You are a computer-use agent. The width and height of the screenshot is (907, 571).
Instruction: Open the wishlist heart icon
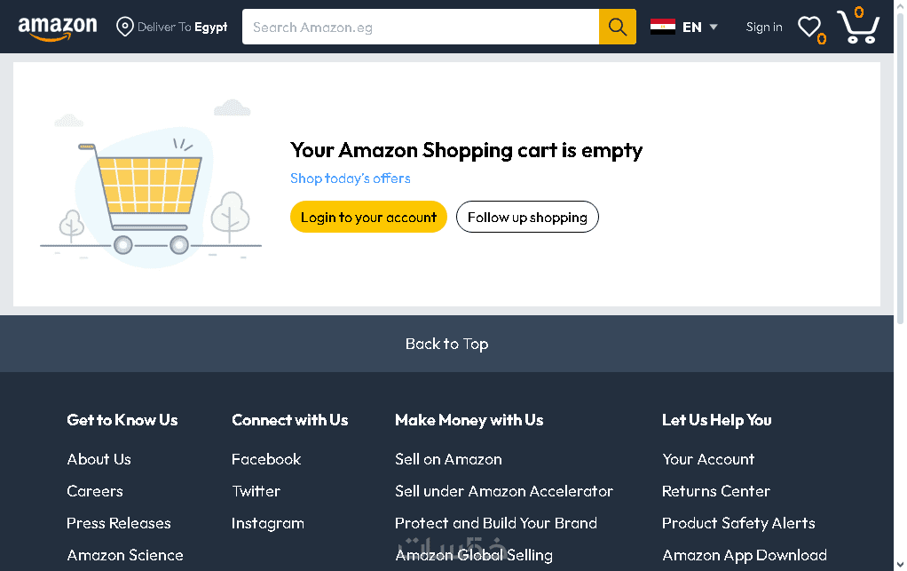[x=808, y=28]
